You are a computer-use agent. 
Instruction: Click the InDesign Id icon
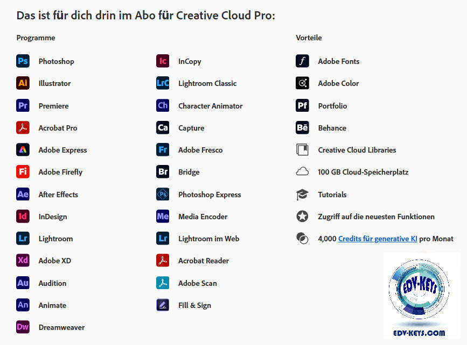[23, 217]
